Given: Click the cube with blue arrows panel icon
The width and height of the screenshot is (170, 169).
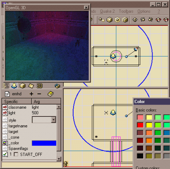Looking at the screenshot, I should click(57, 86).
